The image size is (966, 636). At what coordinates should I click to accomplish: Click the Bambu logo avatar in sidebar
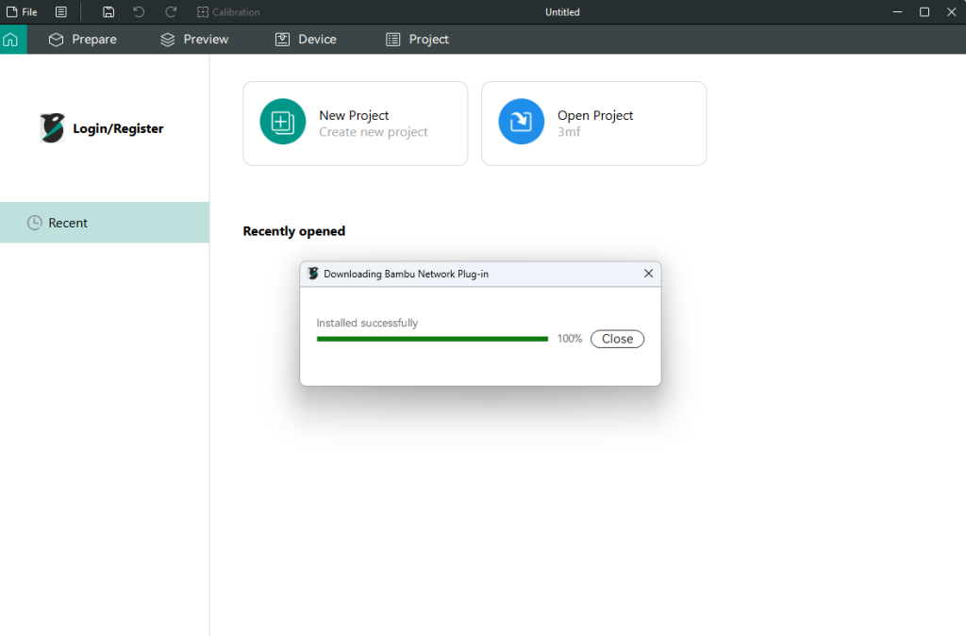point(52,128)
